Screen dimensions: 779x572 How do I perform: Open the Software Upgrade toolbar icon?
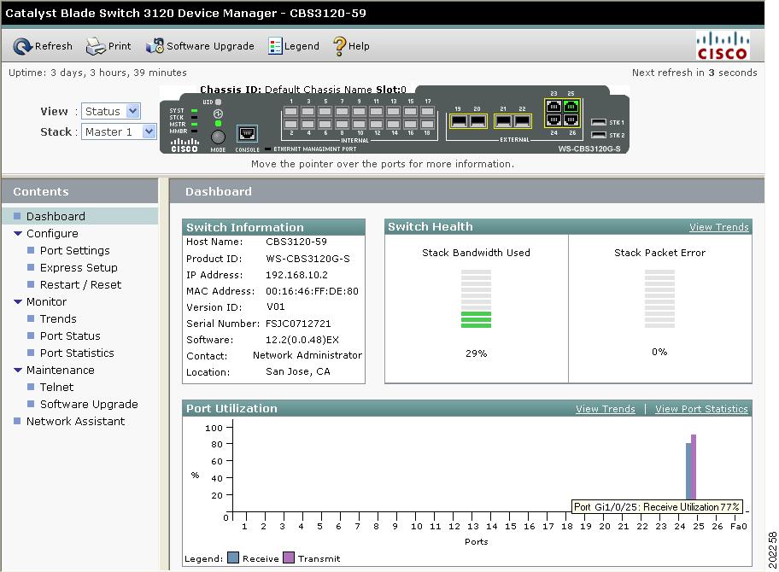click(155, 46)
